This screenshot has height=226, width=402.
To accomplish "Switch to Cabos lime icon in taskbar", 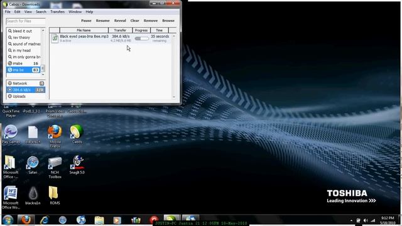I will pos(172,219).
